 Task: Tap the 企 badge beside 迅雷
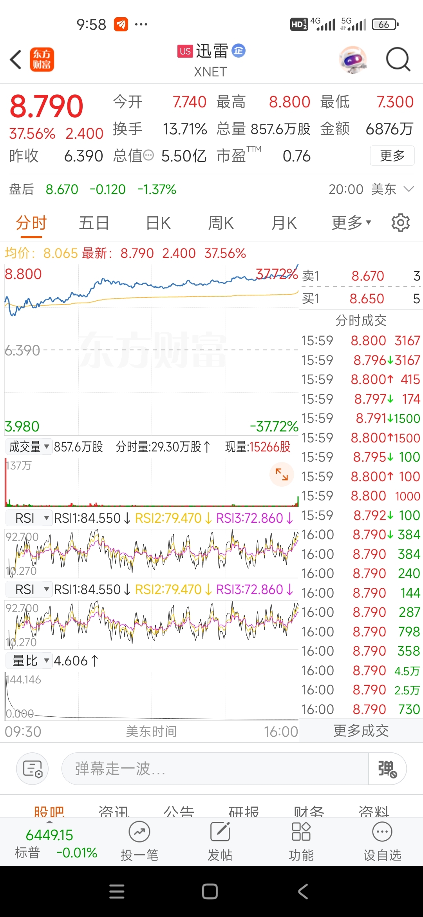(239, 51)
